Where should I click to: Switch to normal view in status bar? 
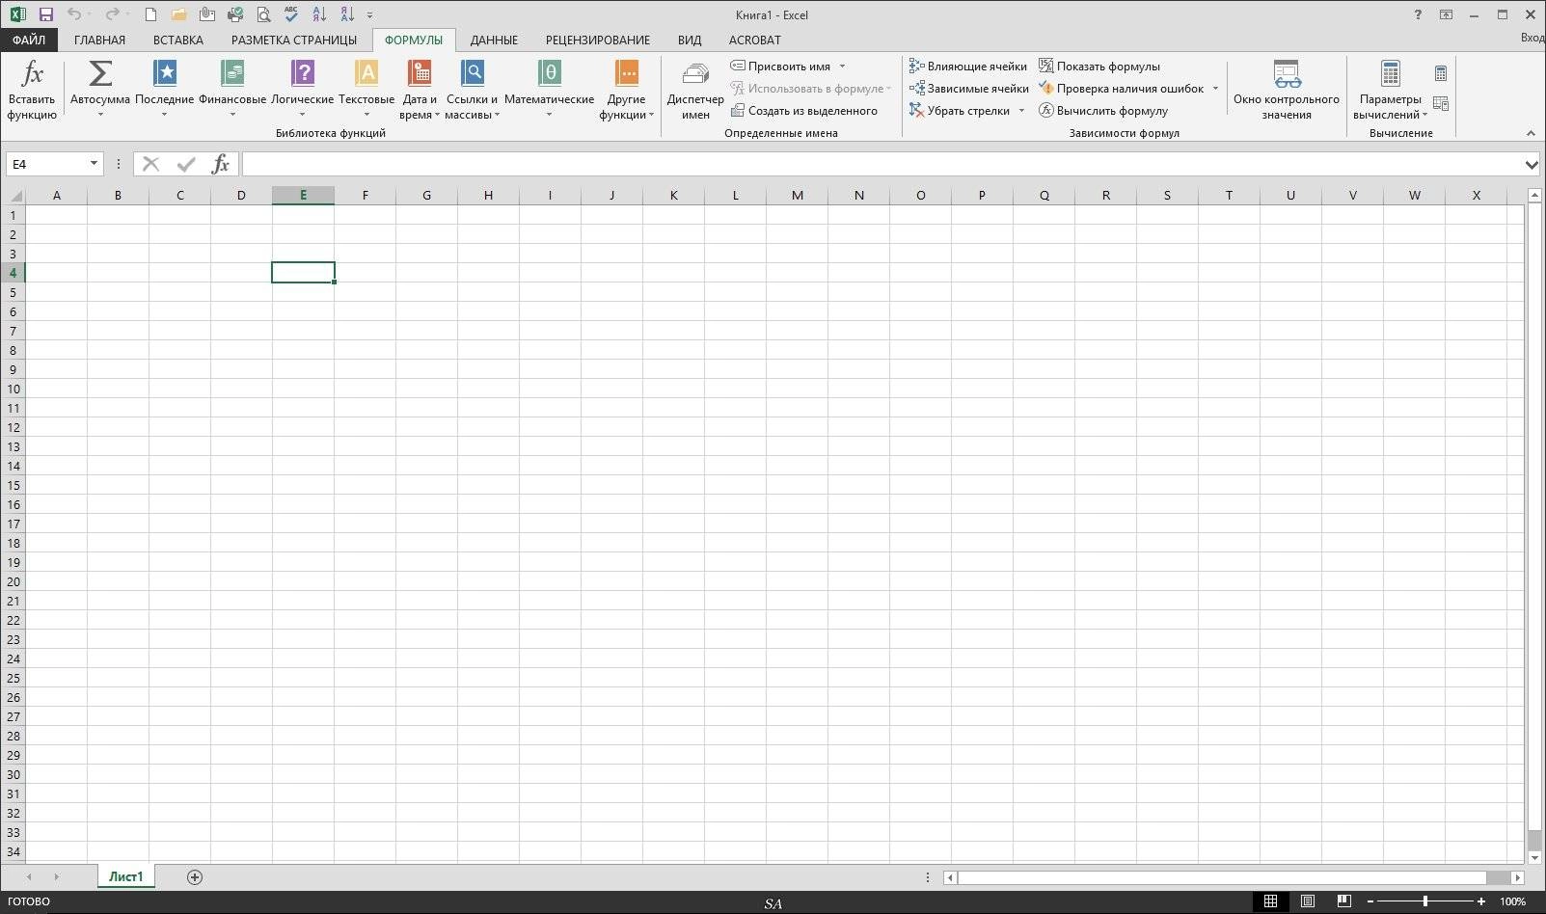coord(1270,901)
